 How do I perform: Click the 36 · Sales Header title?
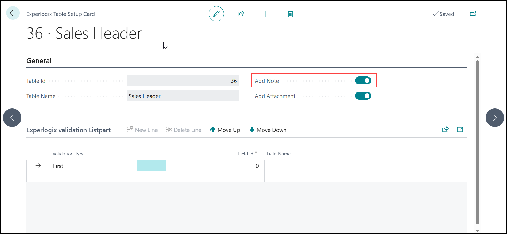[84, 33]
